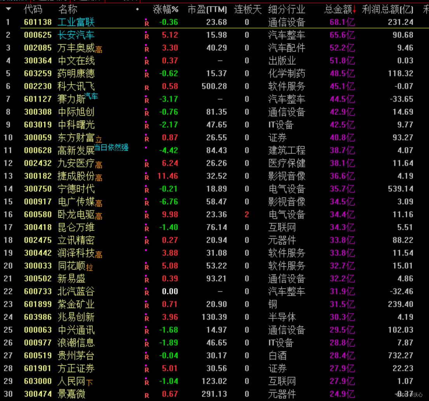This screenshot has height=401, width=429.
Task: Click row number 21 for 新易盛
Action: [x=8, y=279]
